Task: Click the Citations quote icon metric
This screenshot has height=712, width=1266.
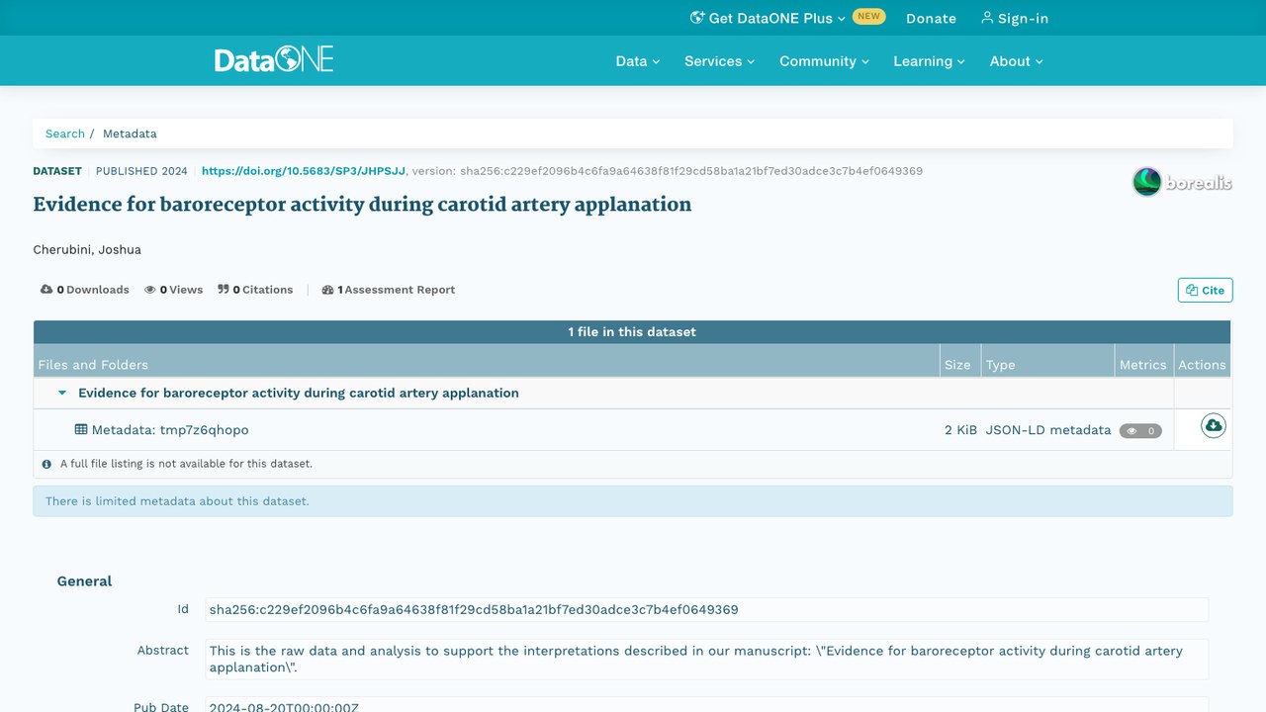Action: pos(224,290)
